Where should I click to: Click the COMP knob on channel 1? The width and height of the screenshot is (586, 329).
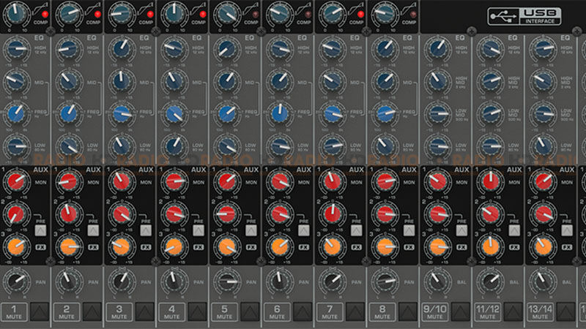click(16, 13)
